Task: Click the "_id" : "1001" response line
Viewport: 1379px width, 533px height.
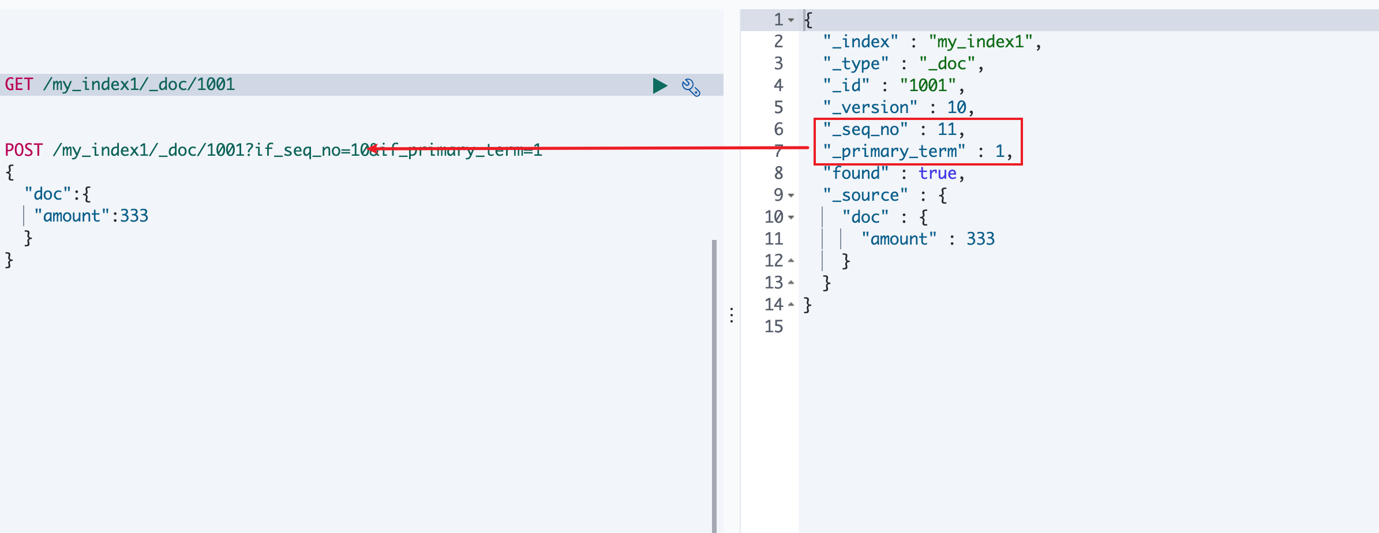Action: coord(894,86)
